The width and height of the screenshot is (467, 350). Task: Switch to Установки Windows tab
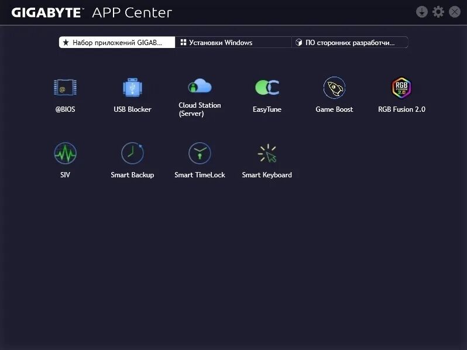point(233,42)
